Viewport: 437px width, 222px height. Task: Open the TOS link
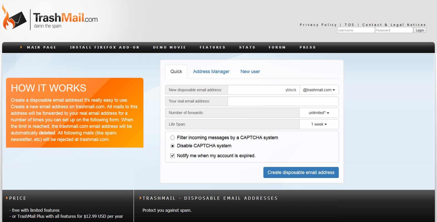pyautogui.click(x=349, y=25)
